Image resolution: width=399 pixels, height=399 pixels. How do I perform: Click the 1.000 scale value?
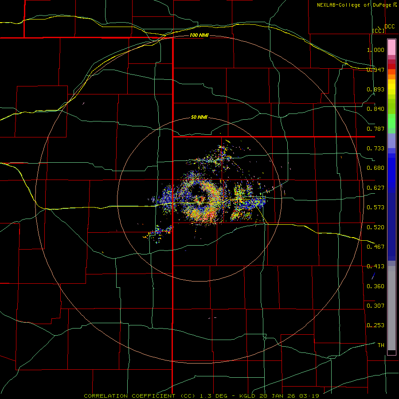coord(376,50)
